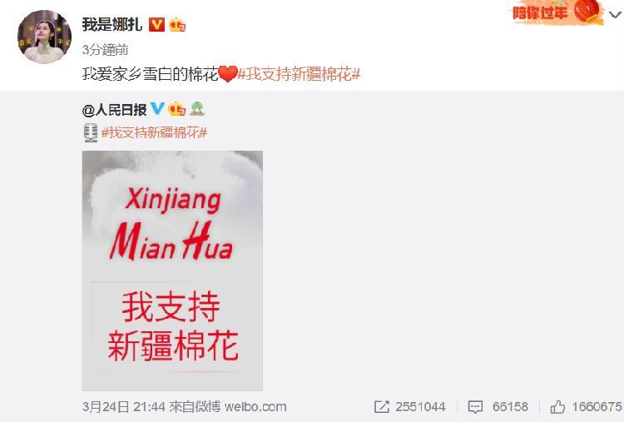
Task: Enlarge the Xinjiang MianHua poster image
Action: [172, 271]
